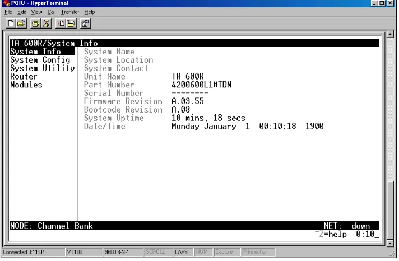
Task: Click the Disconnect toolbar icon
Action: tap(46, 24)
